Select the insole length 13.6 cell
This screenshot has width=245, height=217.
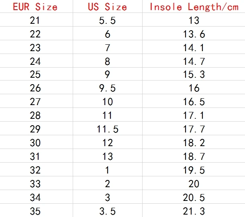(194, 33)
